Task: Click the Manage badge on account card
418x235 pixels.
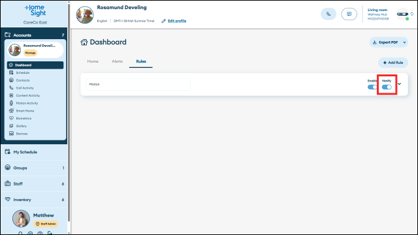Action: click(x=31, y=53)
